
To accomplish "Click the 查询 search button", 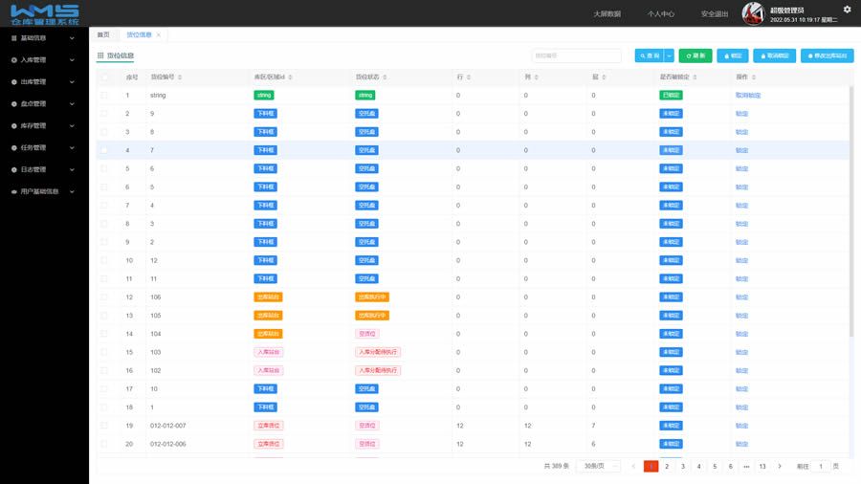I will [x=650, y=55].
